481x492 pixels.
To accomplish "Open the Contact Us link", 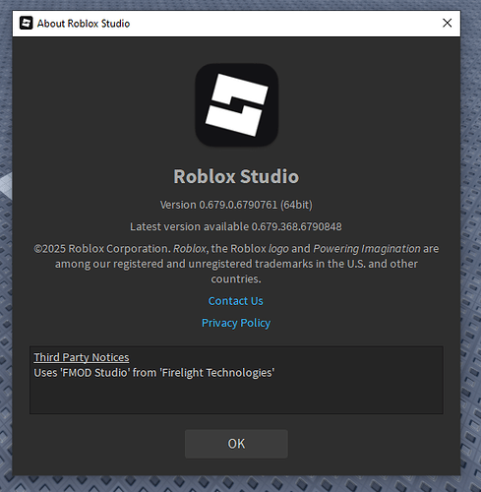I will coord(236,301).
